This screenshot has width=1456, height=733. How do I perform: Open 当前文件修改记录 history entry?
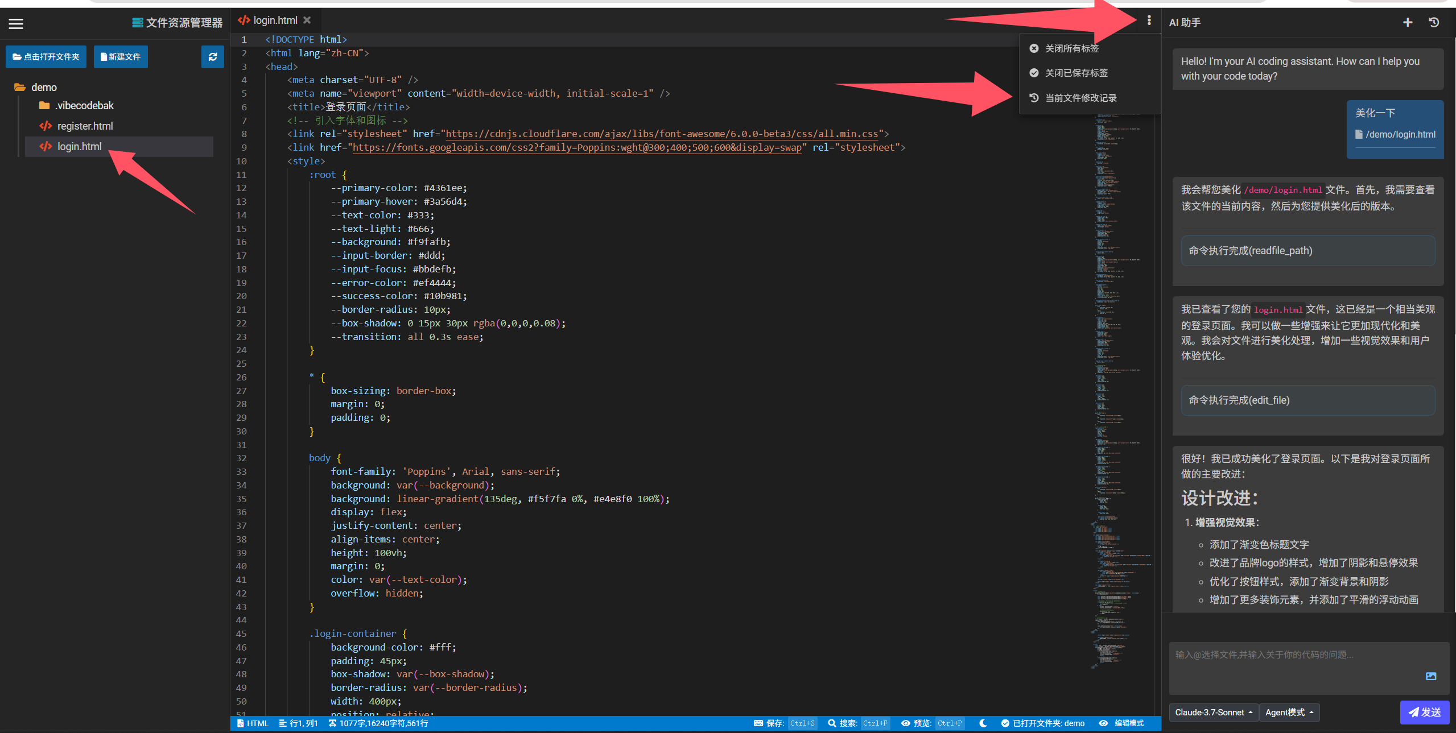click(x=1089, y=98)
